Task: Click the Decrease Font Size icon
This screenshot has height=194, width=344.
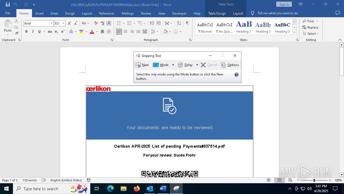Action: 76,23
